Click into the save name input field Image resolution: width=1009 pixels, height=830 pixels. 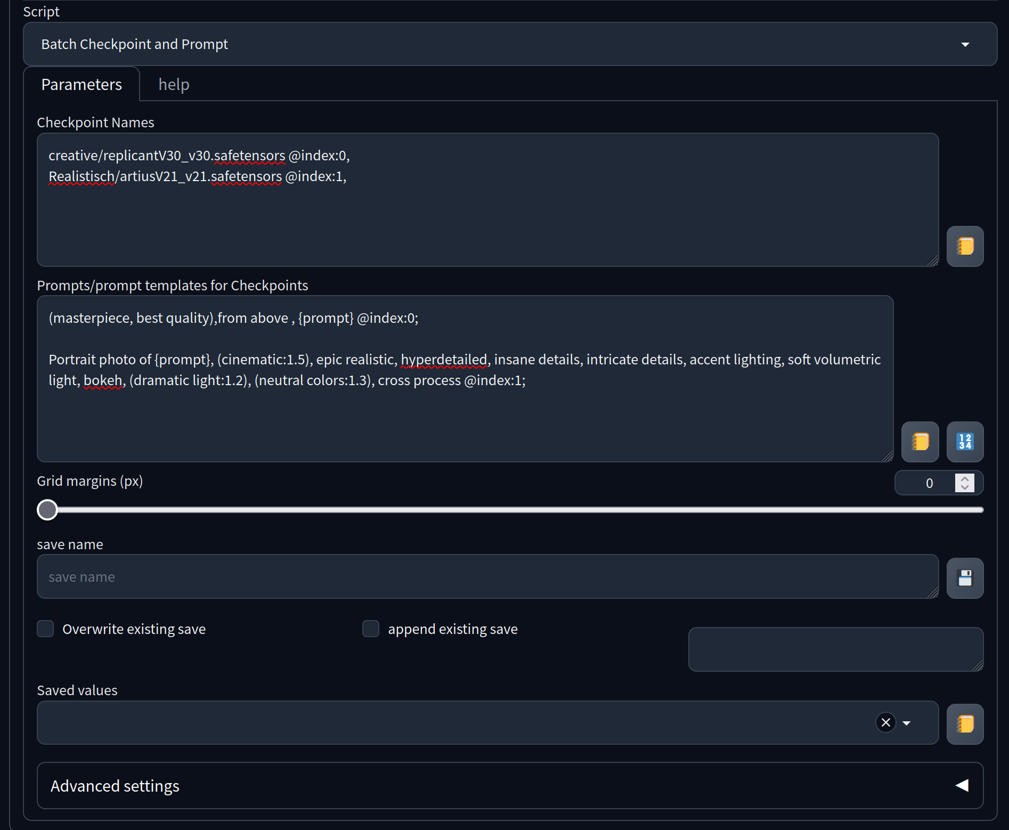click(487, 577)
